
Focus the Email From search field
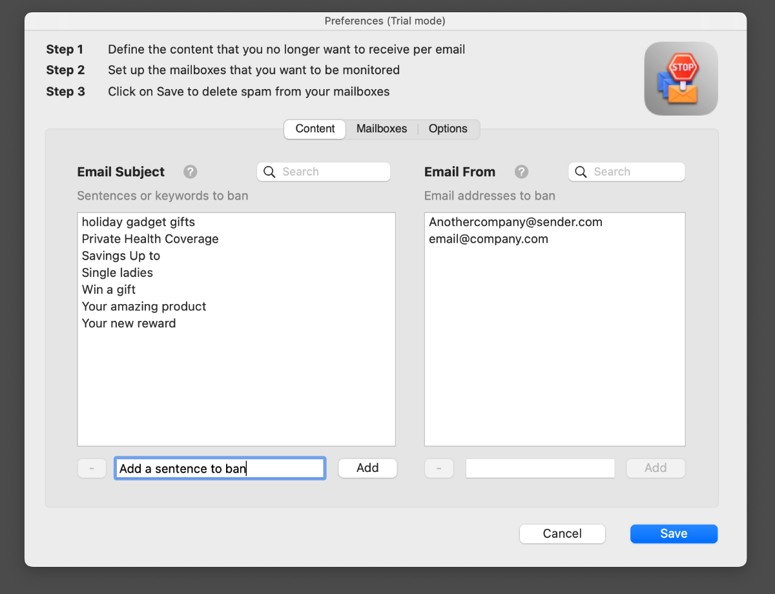(x=626, y=172)
